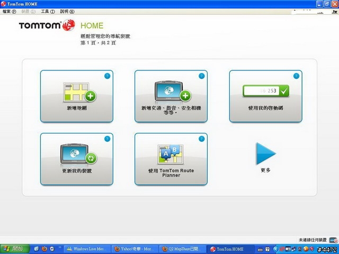This screenshot has width=339, height=254.
Task: Open help bubble on 更新我的裝置 tile
Action: click(x=107, y=139)
